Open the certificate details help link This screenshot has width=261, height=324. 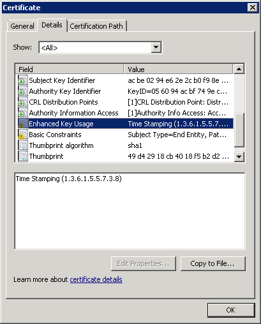pos(96,279)
